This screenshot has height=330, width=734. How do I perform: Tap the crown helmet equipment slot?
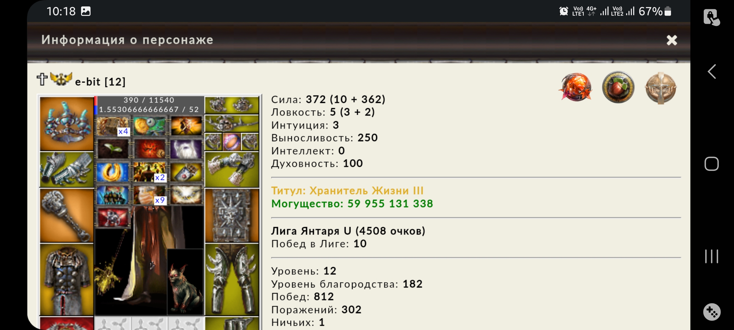[67, 124]
